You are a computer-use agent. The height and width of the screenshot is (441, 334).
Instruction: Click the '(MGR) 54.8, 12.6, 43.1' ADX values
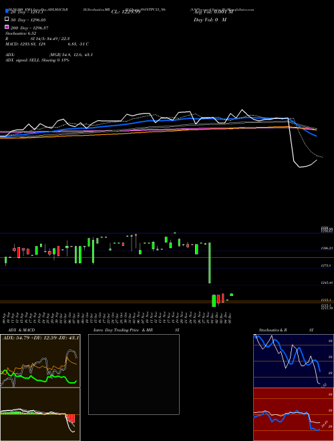click(x=71, y=55)
